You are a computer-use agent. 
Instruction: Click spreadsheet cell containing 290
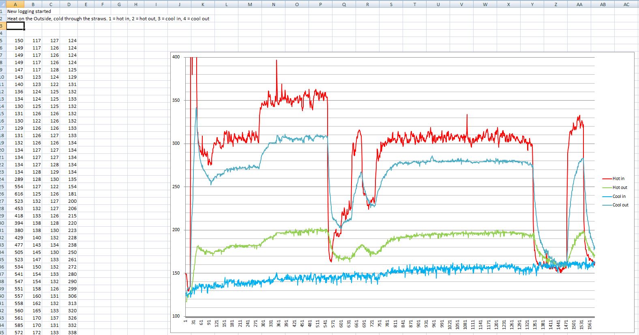[69, 281]
